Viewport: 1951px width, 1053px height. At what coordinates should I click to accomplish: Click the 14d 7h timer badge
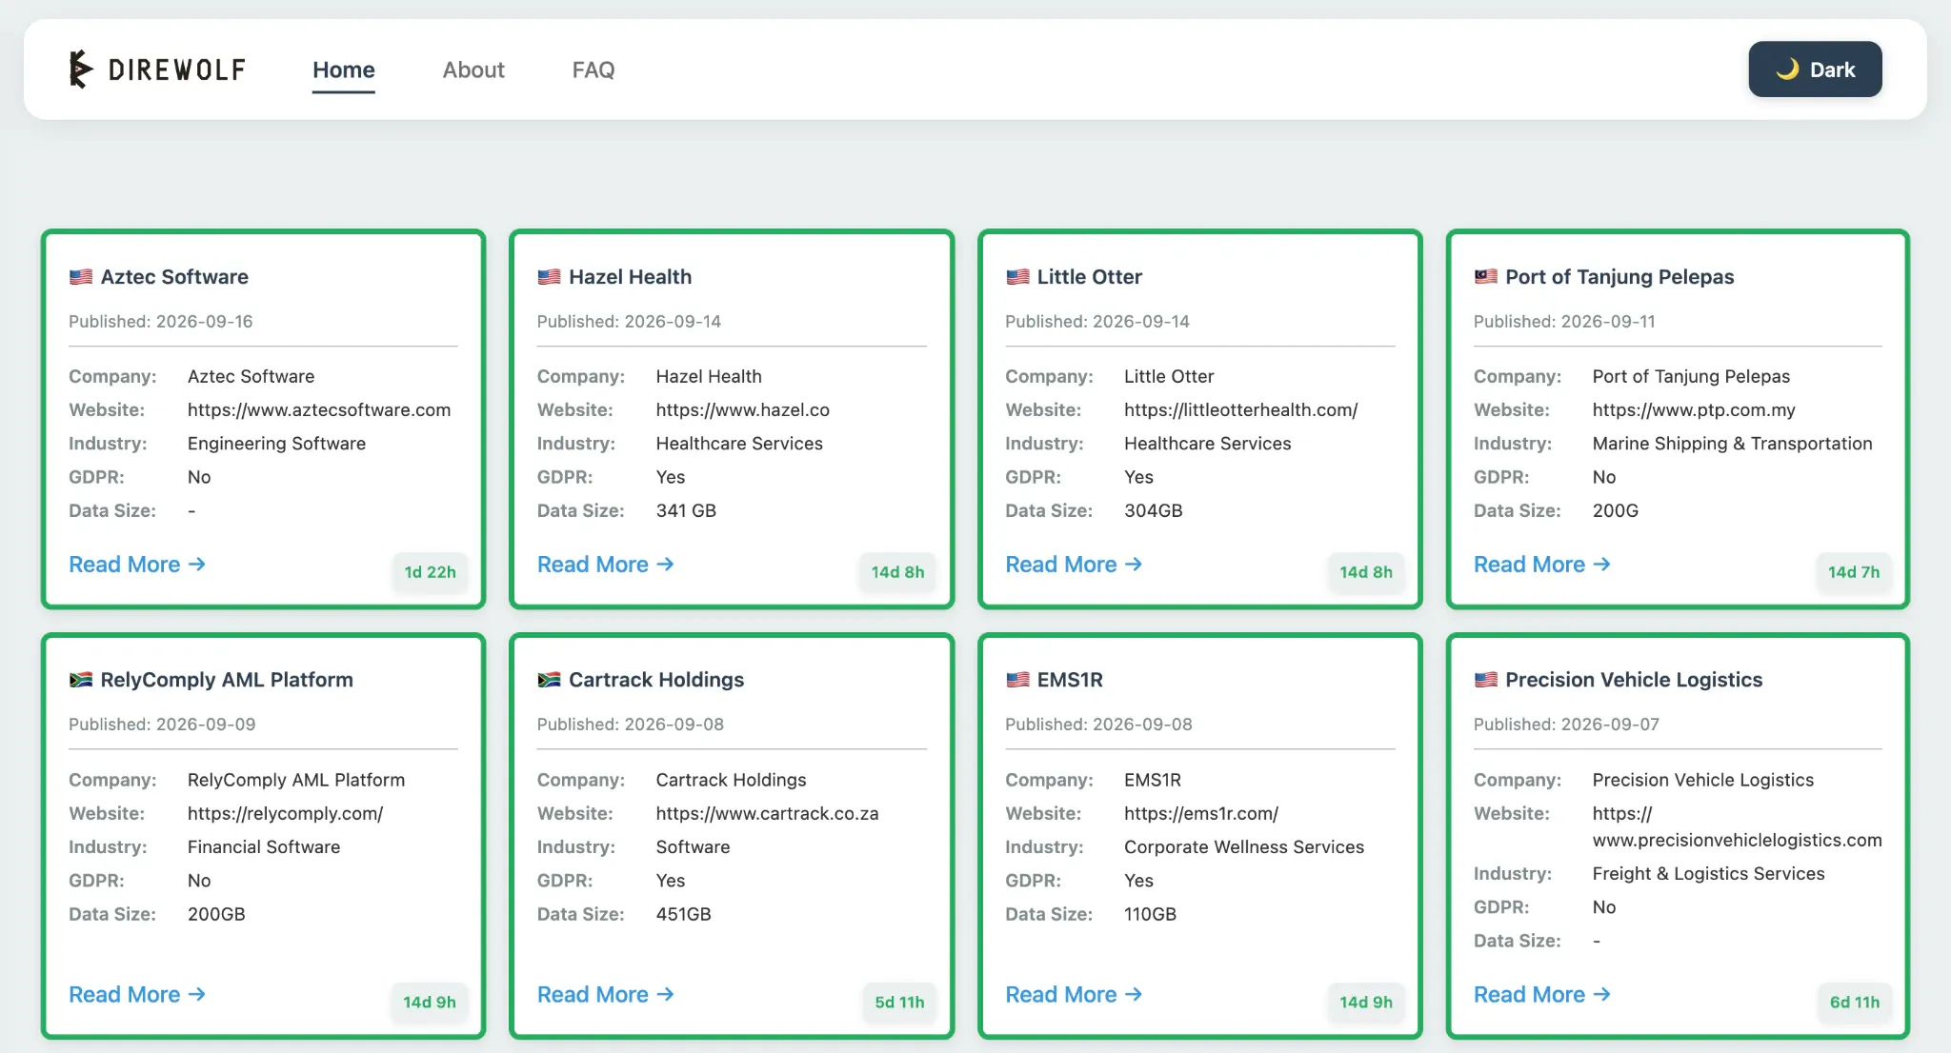click(x=1854, y=572)
